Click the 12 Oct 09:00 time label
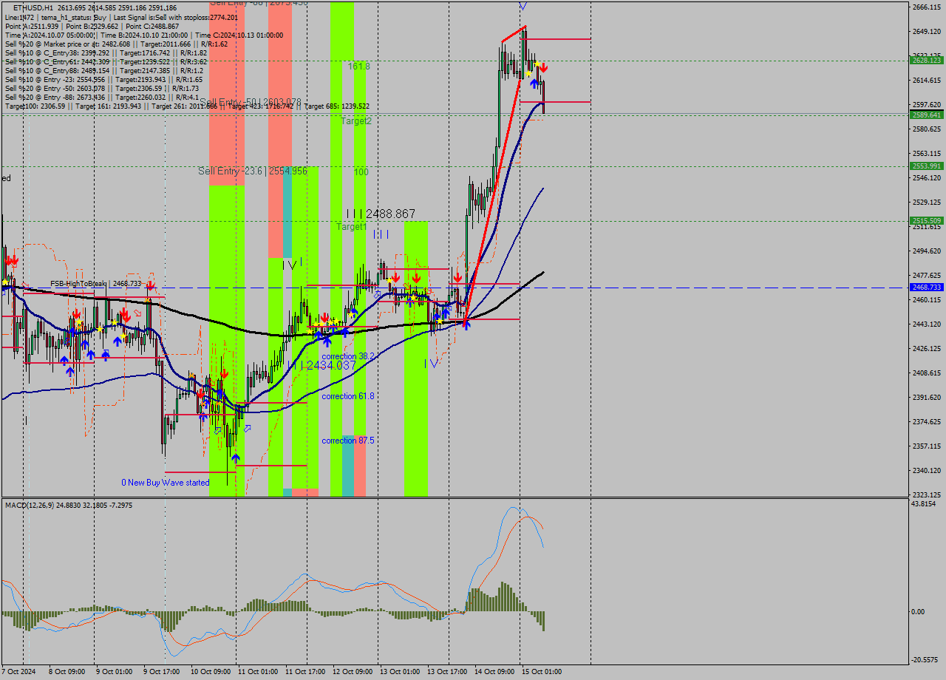 point(353,672)
